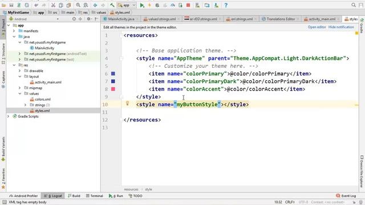Image resolution: width=365 pixels, height=205 pixels.
Task: Apply changes with the lightning bolt icon
Action: click(149, 5)
